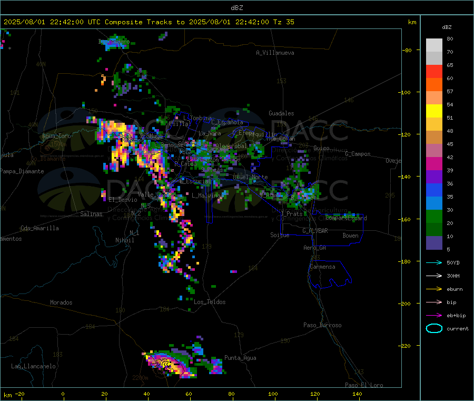This screenshot has height=401, width=474.
Task: Click the 'dBZ' title at top
Action: click(236, 8)
